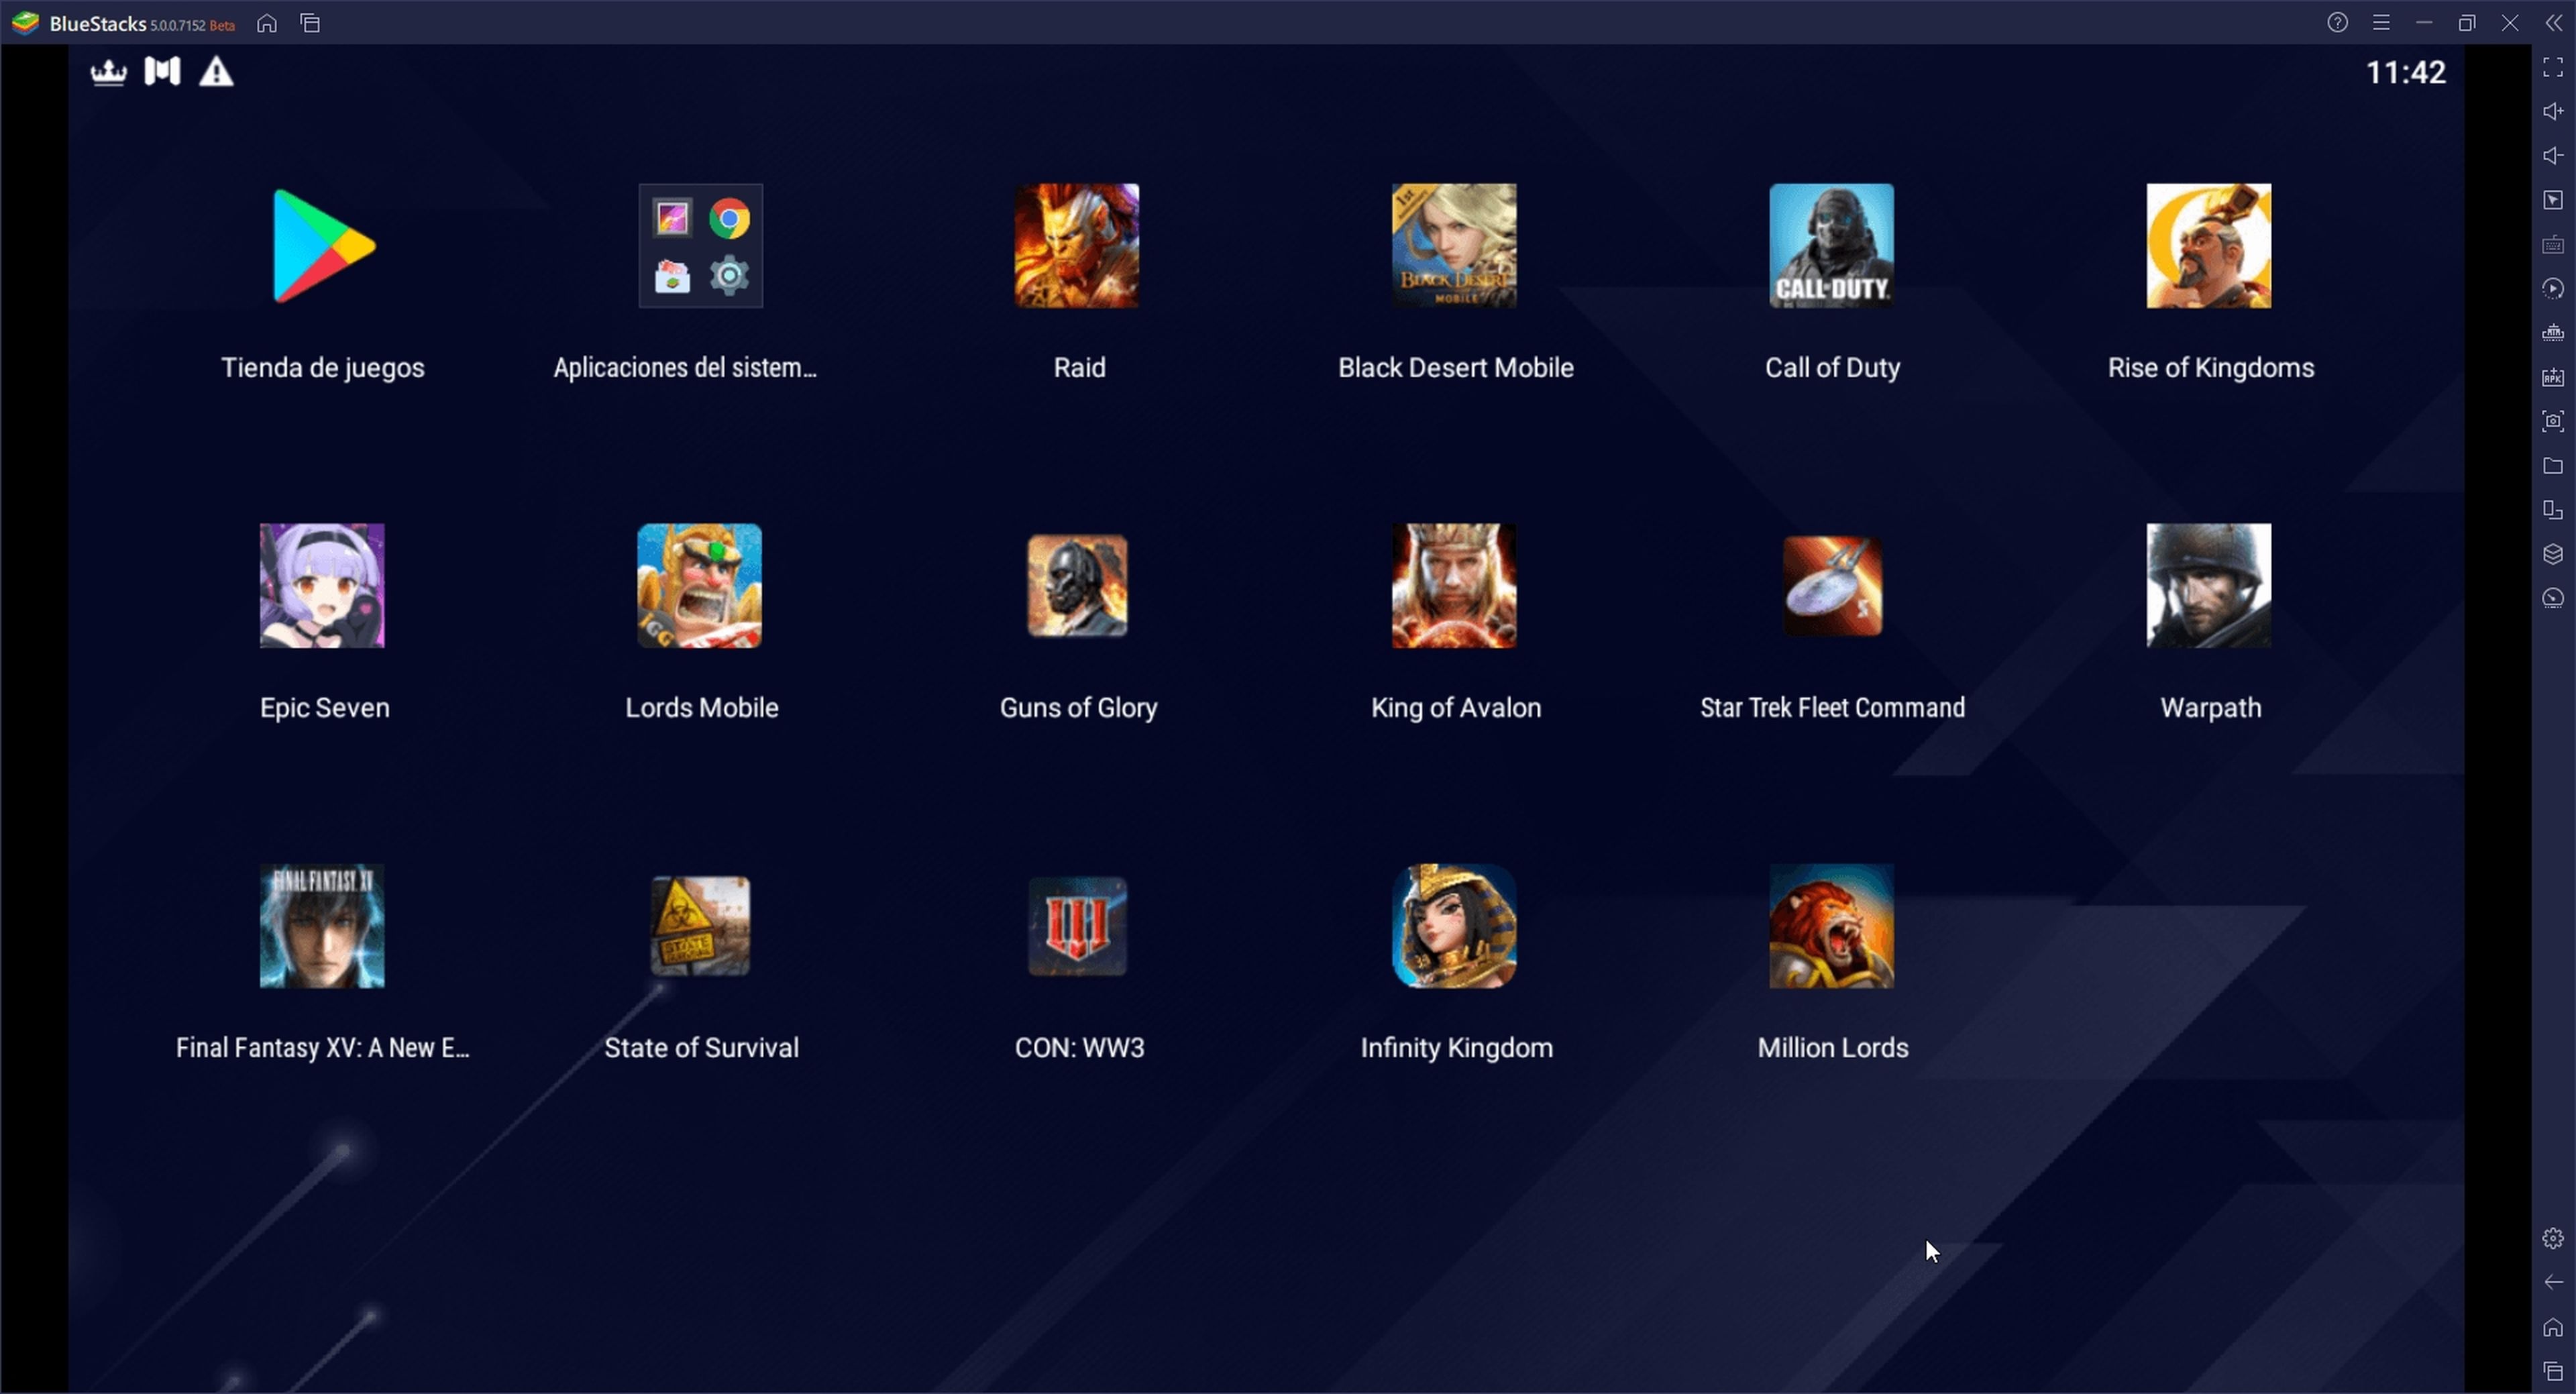Toggle cursor lock icon in sidebar
Screen dimensions: 2576x1394
(2553, 200)
